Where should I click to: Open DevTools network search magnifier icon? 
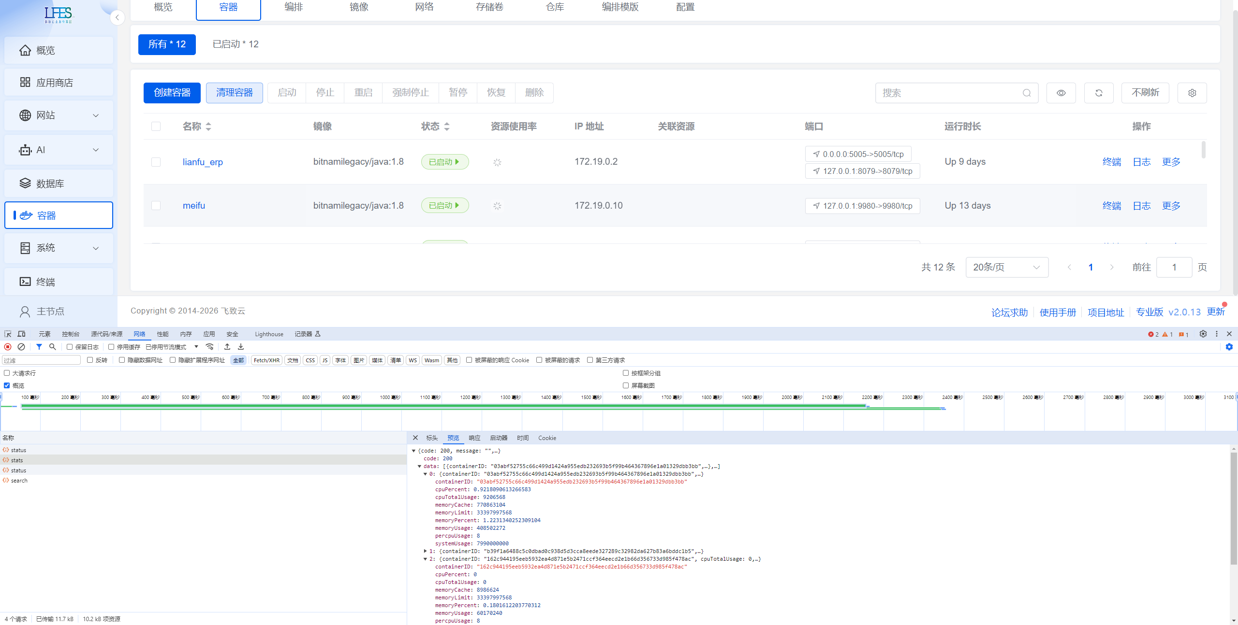(53, 347)
